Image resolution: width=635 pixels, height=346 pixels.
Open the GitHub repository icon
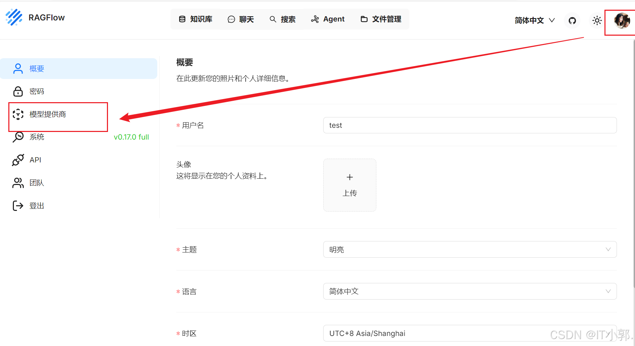click(x=572, y=20)
